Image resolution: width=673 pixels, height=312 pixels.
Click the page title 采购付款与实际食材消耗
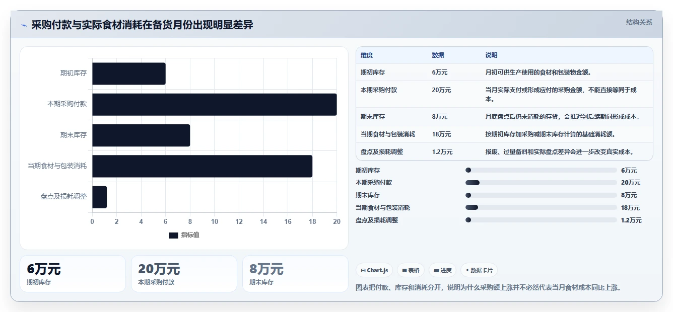[142, 25]
